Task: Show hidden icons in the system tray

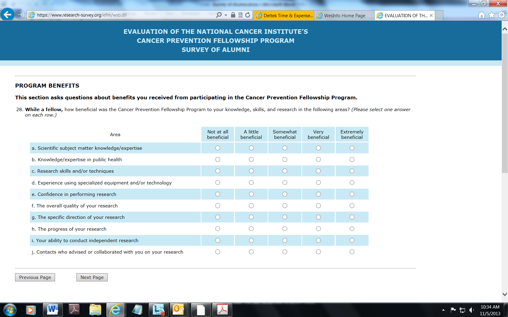Action: pos(443,310)
